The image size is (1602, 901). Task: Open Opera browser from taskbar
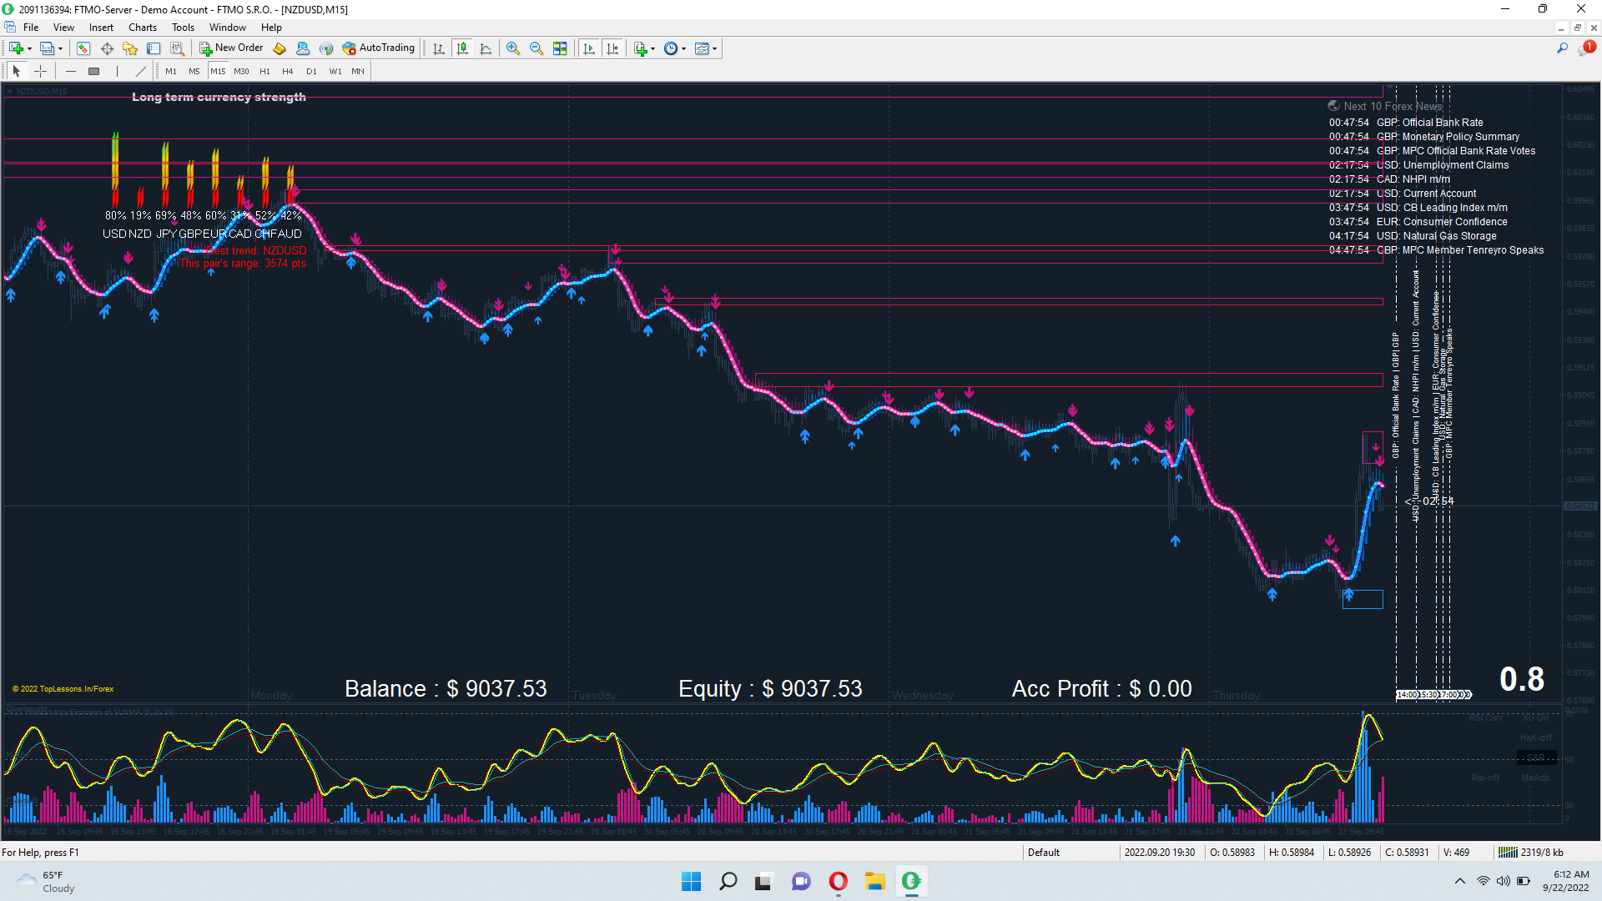(x=838, y=881)
